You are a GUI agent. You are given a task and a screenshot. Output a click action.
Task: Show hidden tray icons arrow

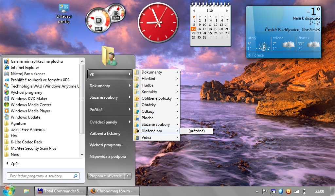click(257, 191)
